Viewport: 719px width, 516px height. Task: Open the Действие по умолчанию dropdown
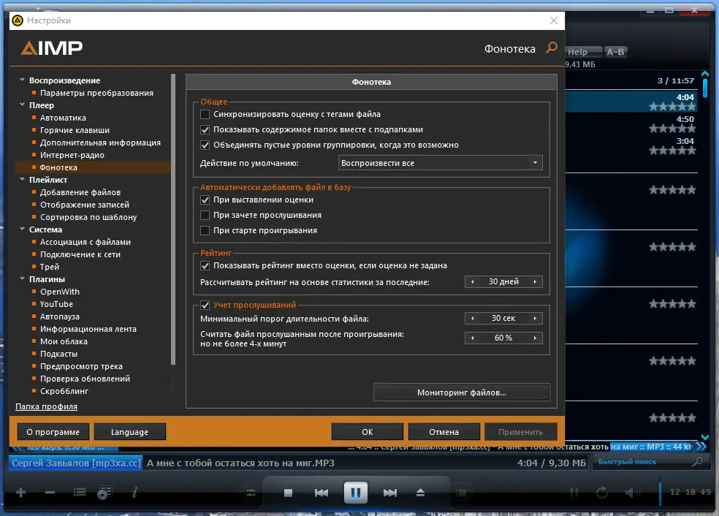(x=440, y=163)
